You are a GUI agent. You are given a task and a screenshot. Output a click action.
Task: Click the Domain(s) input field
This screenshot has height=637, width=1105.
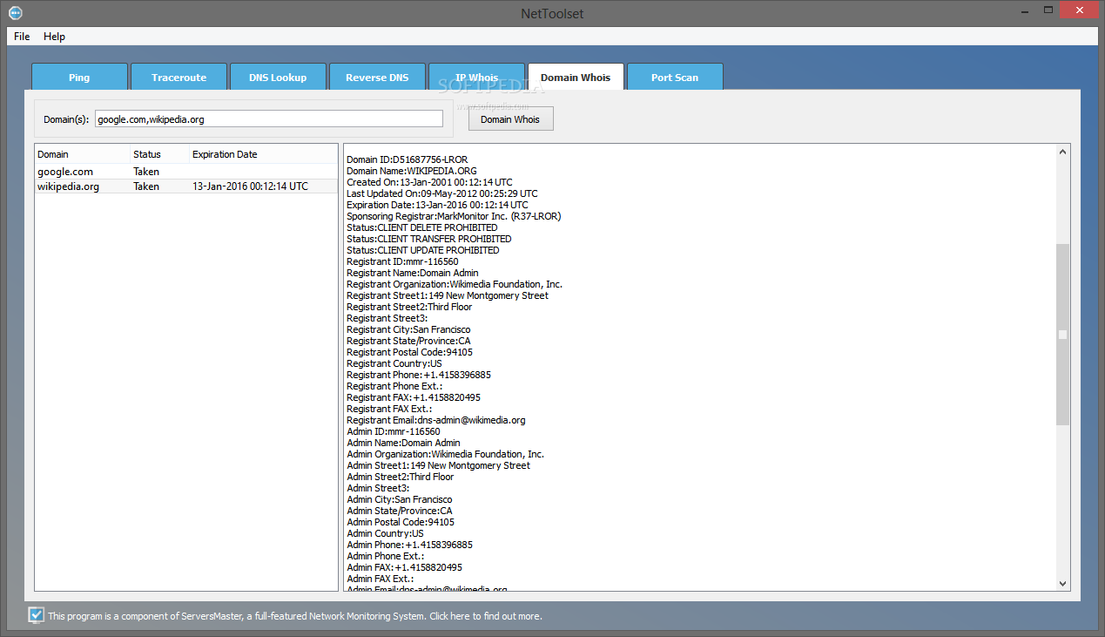(269, 119)
